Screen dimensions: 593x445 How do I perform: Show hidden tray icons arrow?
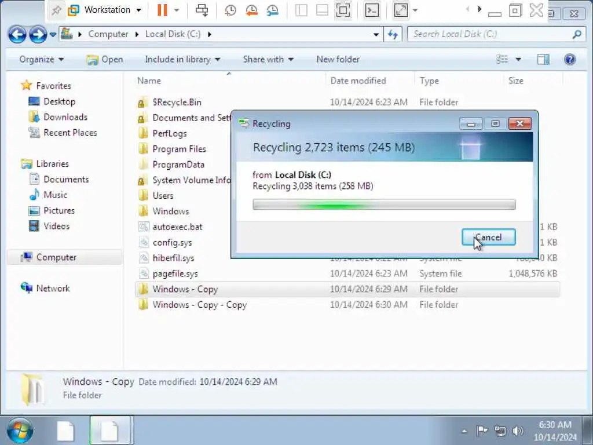[464, 431]
